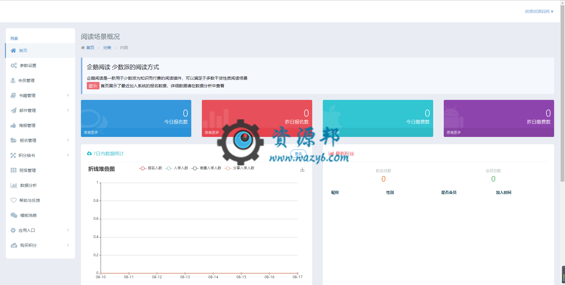Image resolution: width=565 pixels, height=285 pixels.
Task: Expand the 书籍管理 submenu chevron
Action: click(68, 95)
